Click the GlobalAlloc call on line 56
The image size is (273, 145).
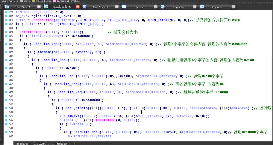pos(105,120)
